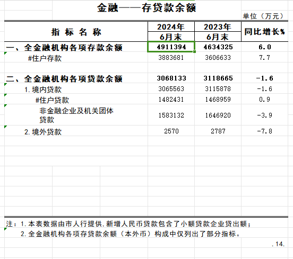
Task: Select 住户贷款 2024 value 1482431
Action: 171,99
